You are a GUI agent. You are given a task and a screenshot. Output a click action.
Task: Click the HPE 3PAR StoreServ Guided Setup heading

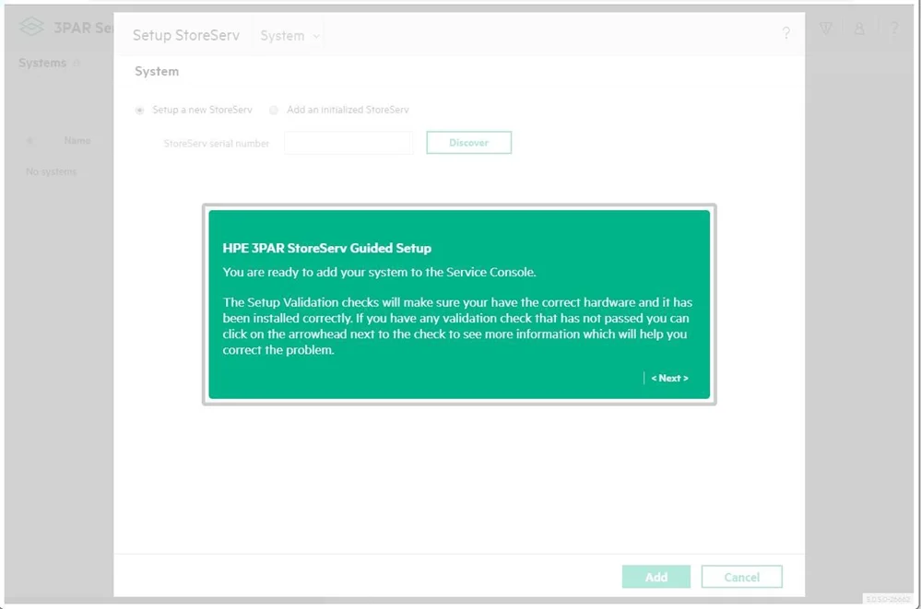326,248
